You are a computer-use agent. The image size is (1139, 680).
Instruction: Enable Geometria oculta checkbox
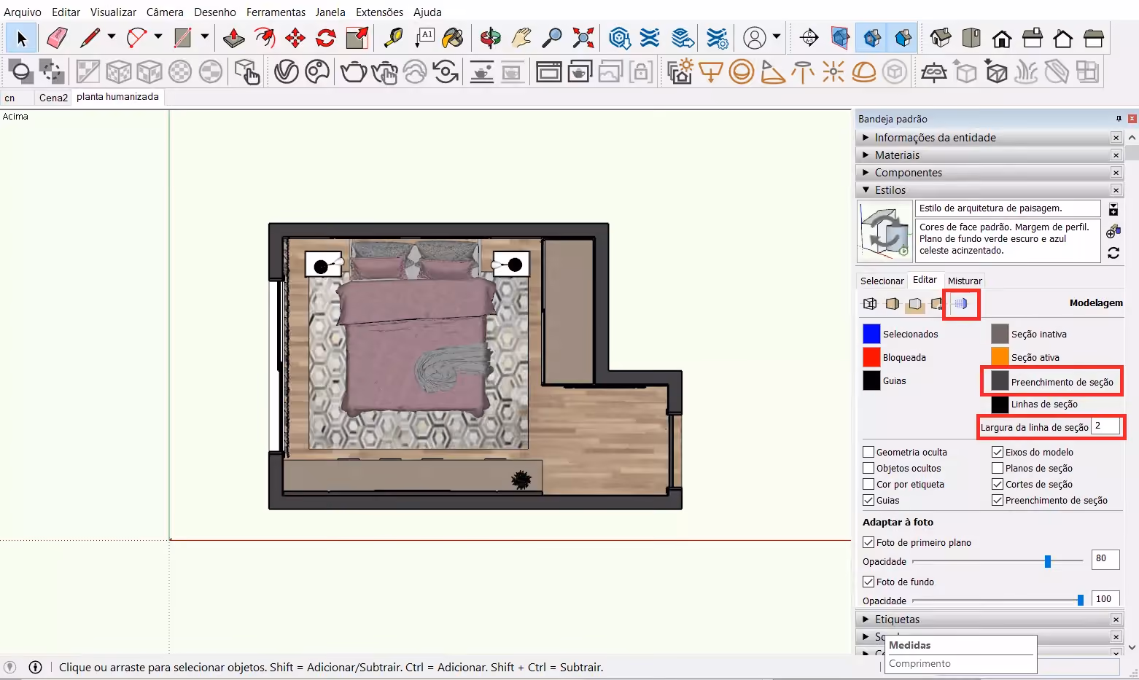pyautogui.click(x=868, y=452)
